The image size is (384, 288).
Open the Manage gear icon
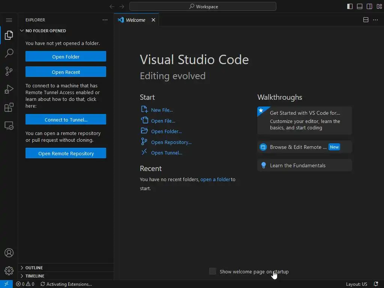pos(9,271)
